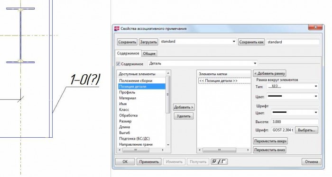332x177 pixels.
Task: Toggle the Содержимое checkbox
Action: point(119,63)
